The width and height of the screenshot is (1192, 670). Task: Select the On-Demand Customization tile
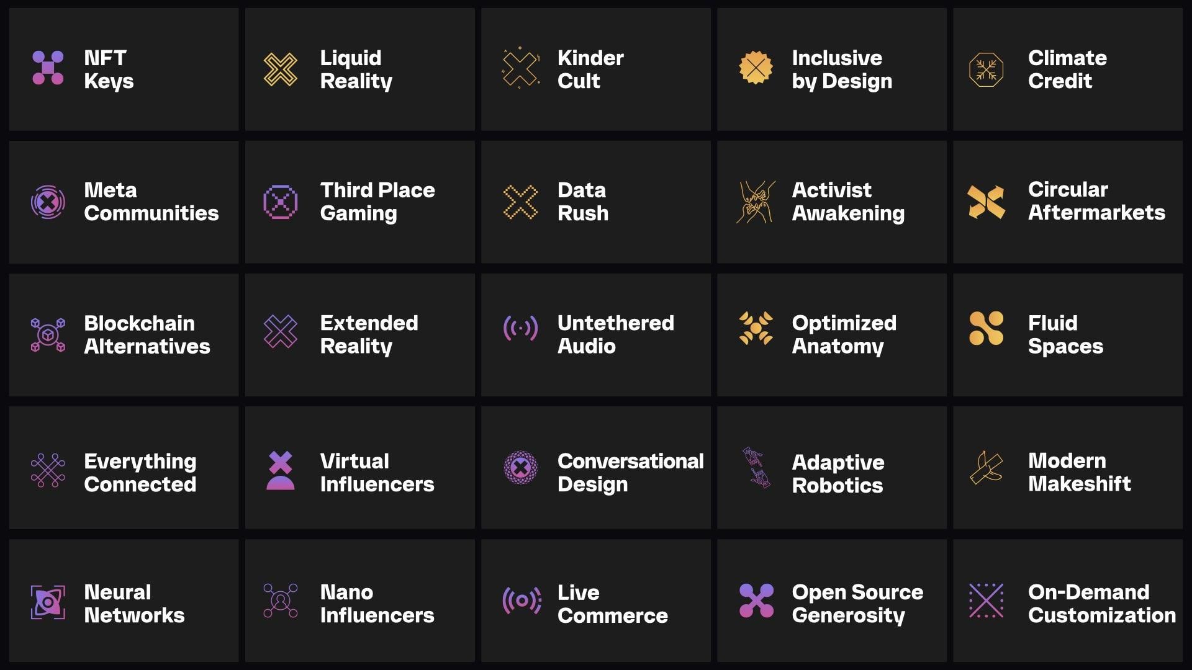[1068, 601]
